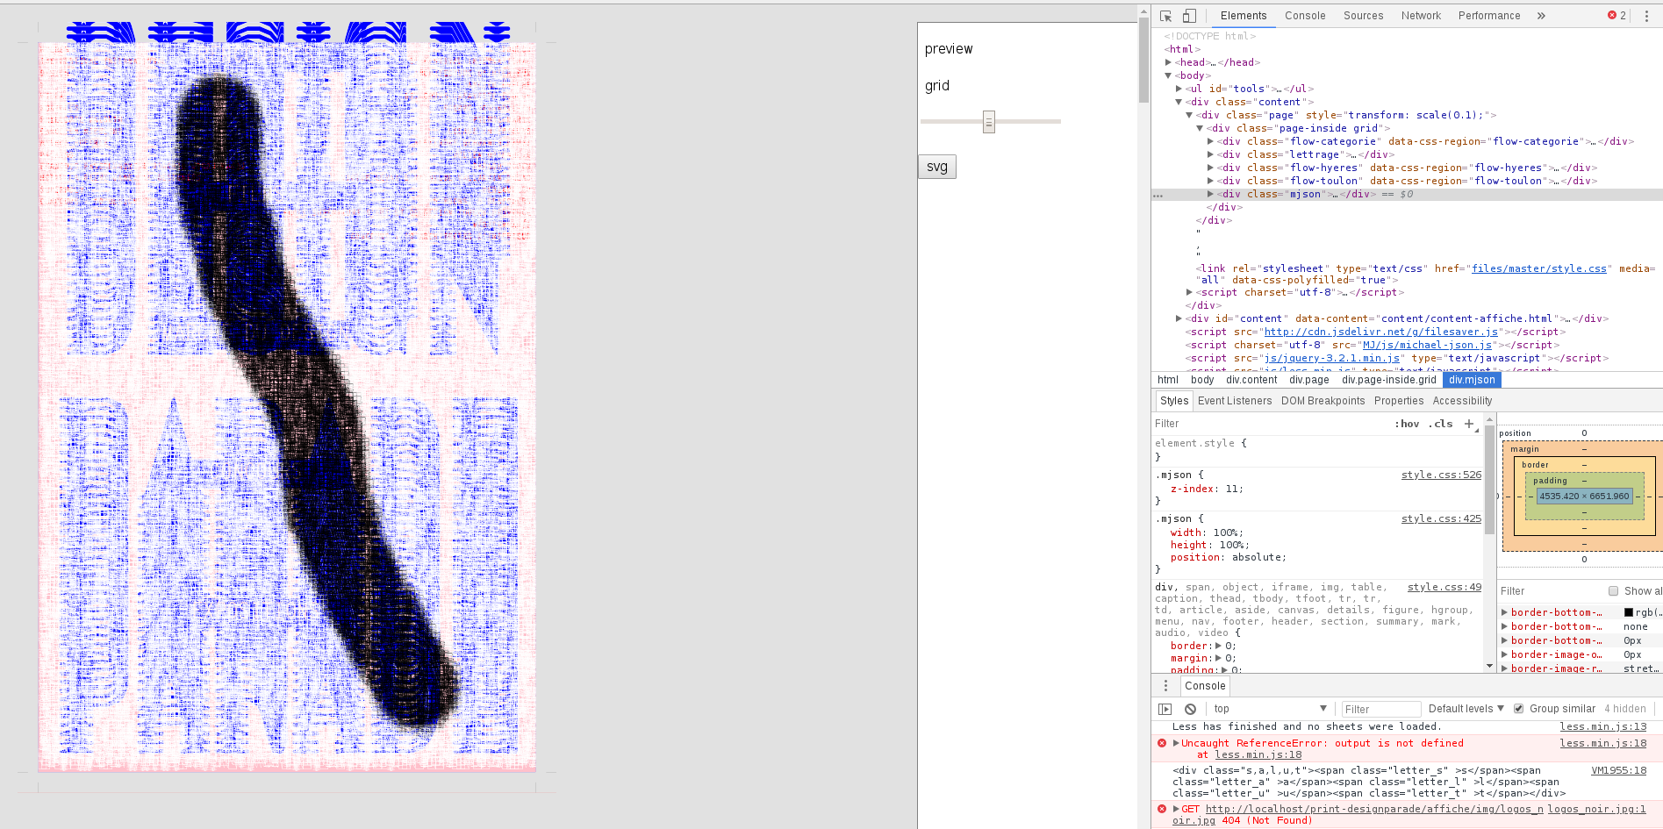Click the red error count icon
1663x829 pixels.
(1616, 16)
